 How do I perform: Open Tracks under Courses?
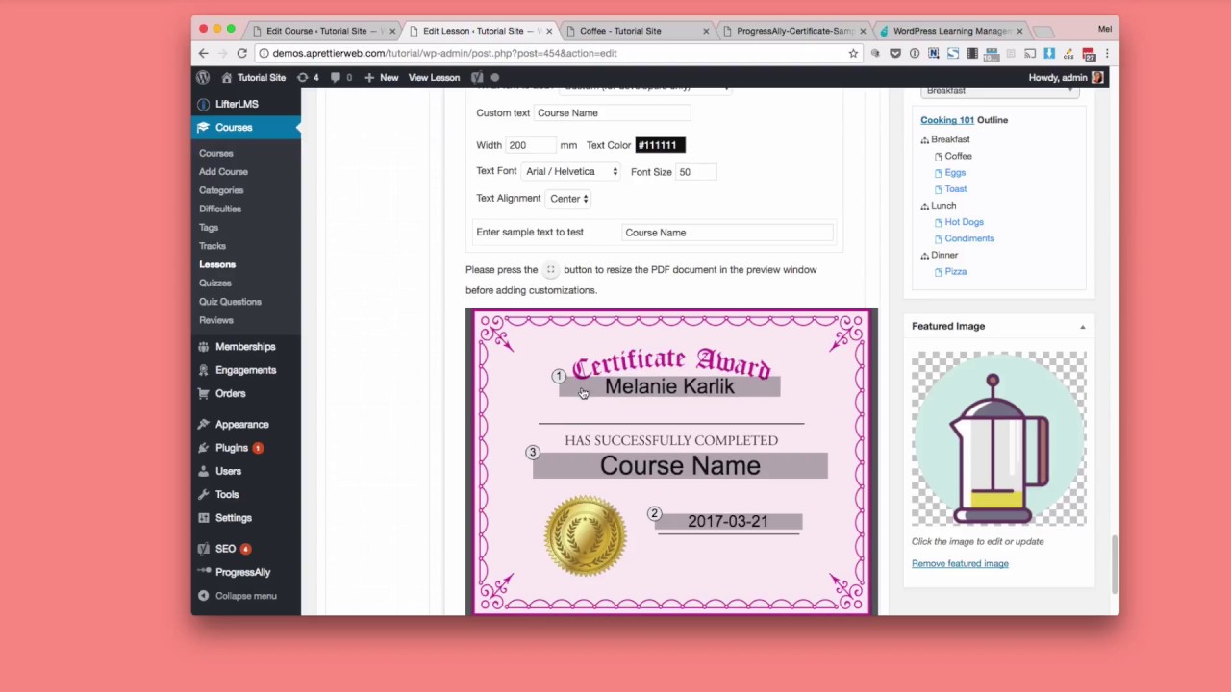tap(213, 246)
